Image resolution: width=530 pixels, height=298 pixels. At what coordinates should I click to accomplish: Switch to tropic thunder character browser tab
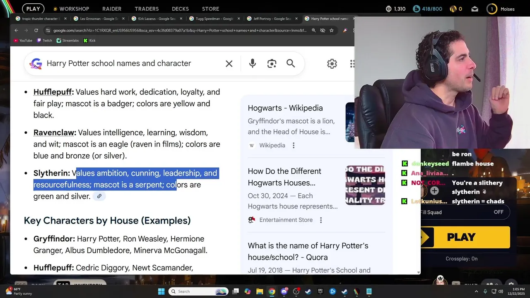(40, 19)
